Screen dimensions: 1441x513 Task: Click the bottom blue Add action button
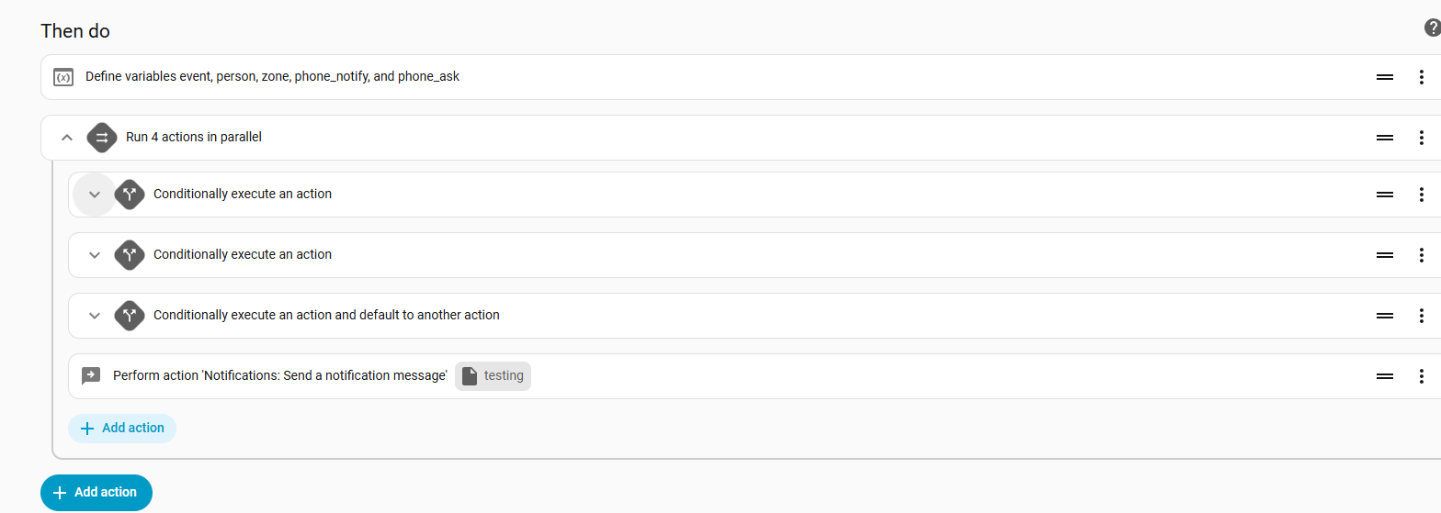(96, 493)
